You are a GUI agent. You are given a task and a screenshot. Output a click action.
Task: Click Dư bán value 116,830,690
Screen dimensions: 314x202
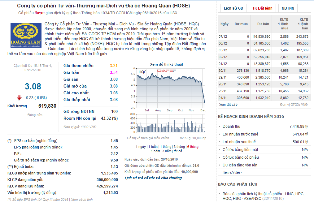coord(261,37)
